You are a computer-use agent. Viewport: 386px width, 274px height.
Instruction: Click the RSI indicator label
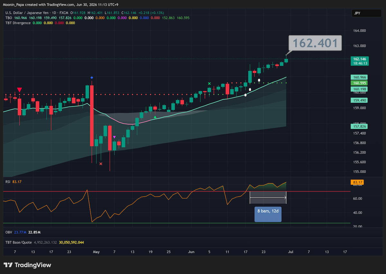(x=8, y=182)
